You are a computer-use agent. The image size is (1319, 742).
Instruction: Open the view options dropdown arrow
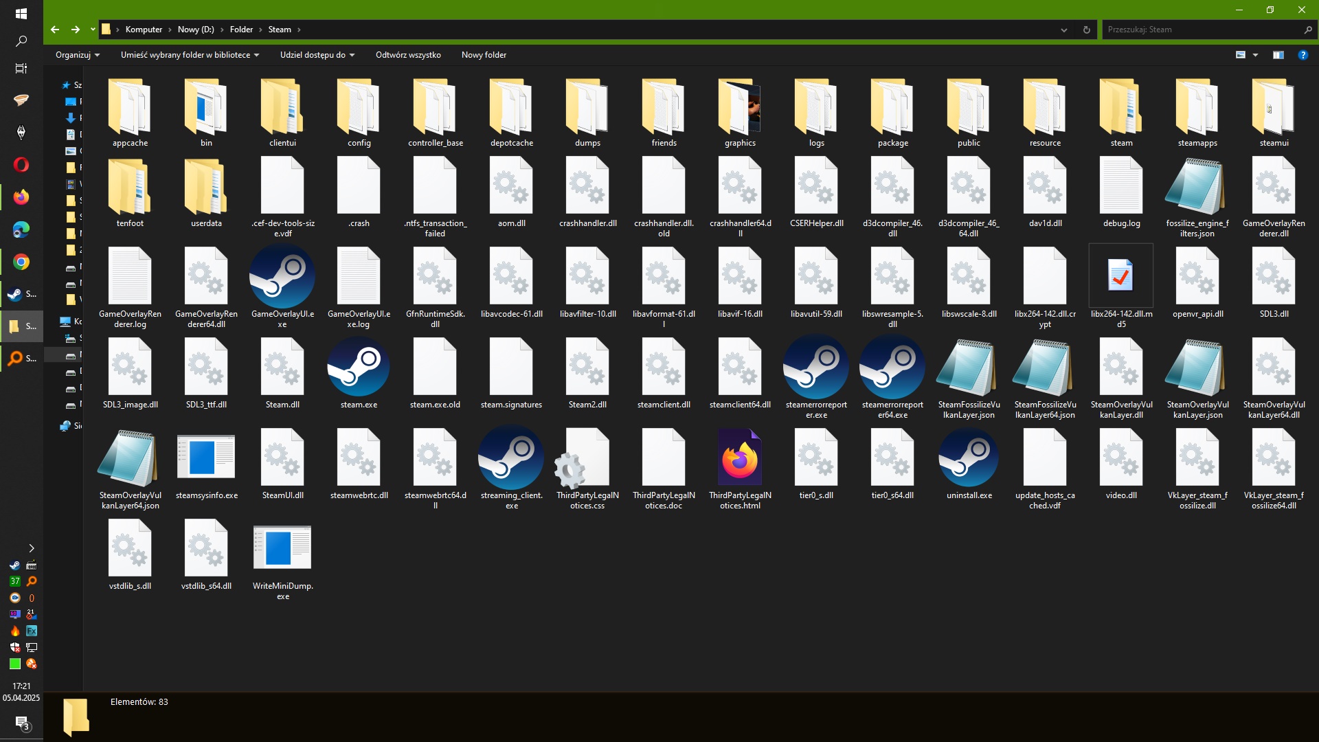(1255, 55)
